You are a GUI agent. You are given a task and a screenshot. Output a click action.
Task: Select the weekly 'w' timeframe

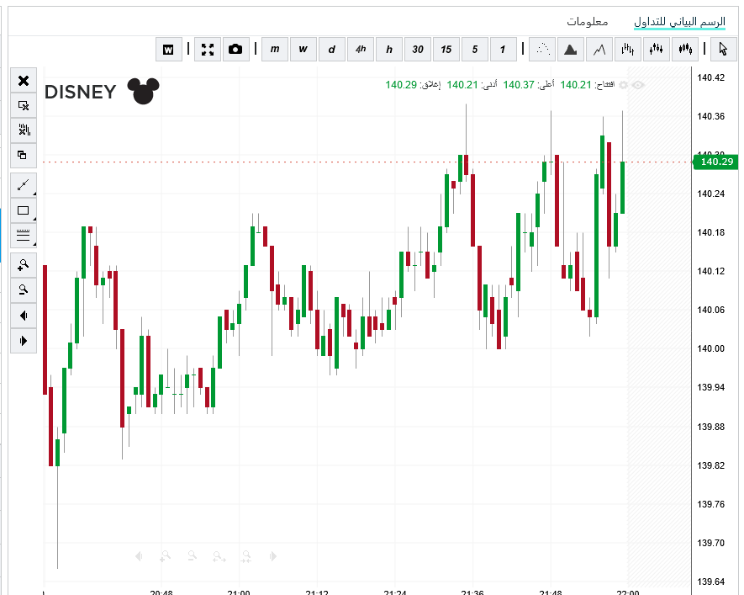click(303, 50)
